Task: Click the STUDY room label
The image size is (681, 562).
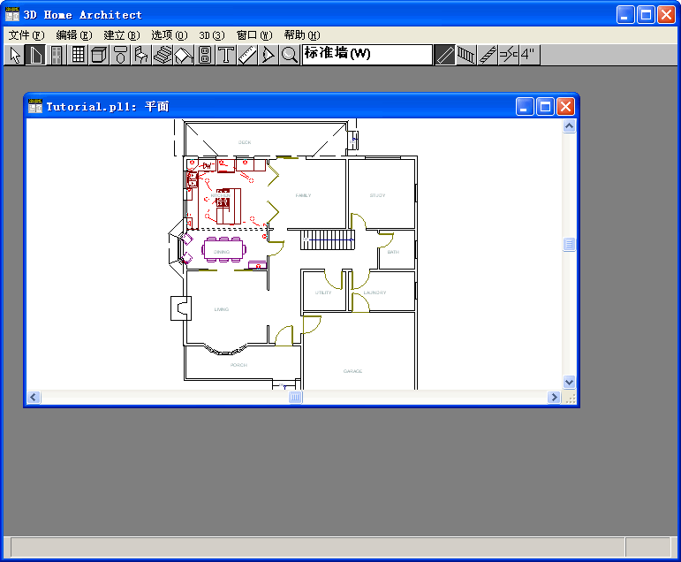Action: 377,195
